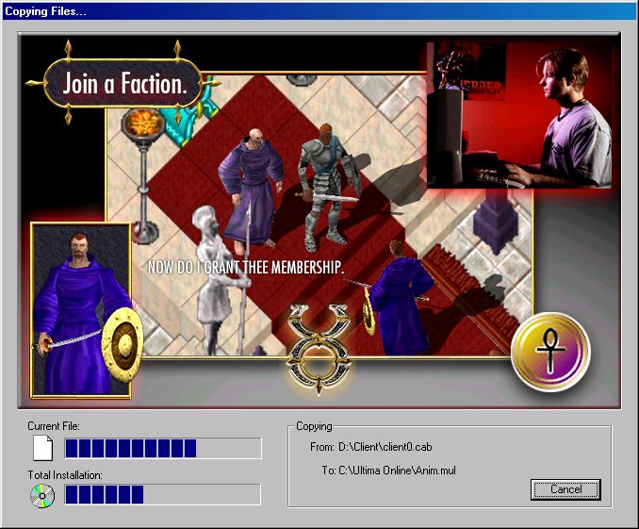Screen dimensions: 639x529
Task: Click the purple-robed mage portrait thumbnail
Action: (x=81, y=310)
